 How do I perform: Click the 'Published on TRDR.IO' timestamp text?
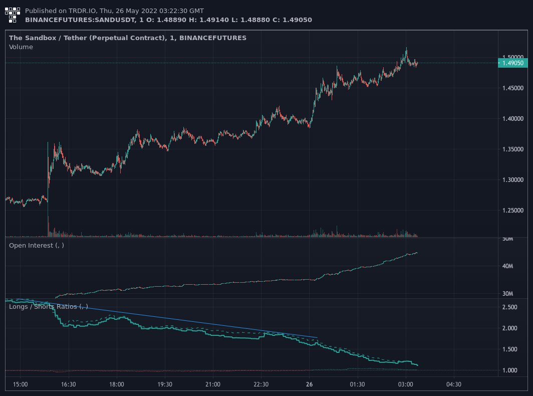pyautogui.click(x=114, y=11)
